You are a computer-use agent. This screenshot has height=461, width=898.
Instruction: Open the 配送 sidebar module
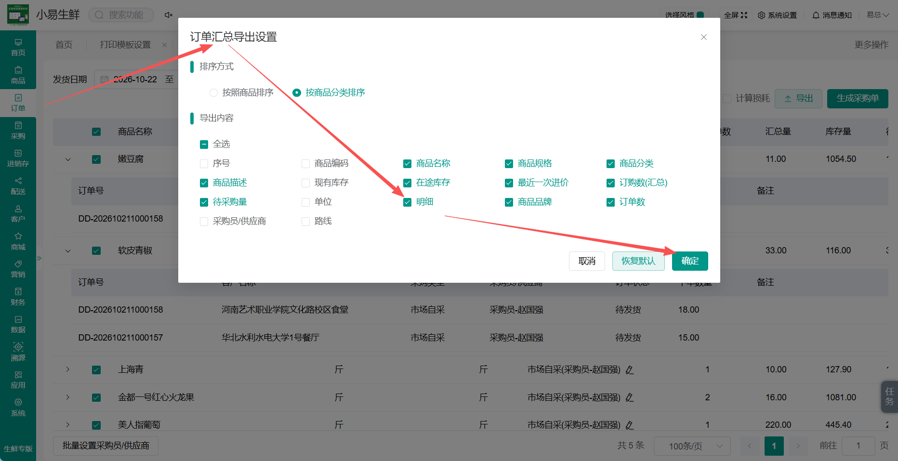(18, 186)
